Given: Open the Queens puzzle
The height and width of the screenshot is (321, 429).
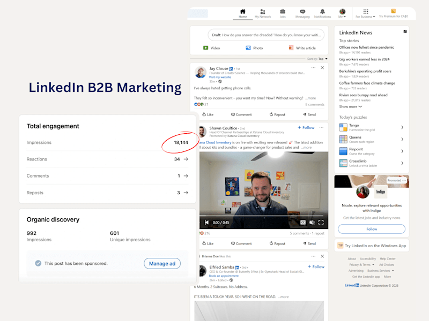Looking at the screenshot, I should coord(371,139).
